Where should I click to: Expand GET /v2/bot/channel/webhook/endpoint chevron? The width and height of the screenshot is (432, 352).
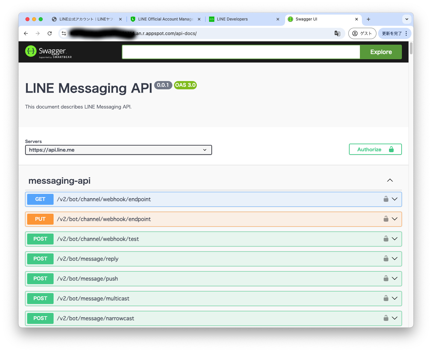point(395,199)
